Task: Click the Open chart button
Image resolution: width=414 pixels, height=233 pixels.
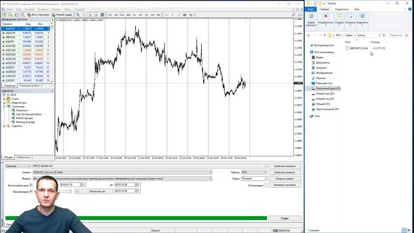Action: [x=285, y=179]
